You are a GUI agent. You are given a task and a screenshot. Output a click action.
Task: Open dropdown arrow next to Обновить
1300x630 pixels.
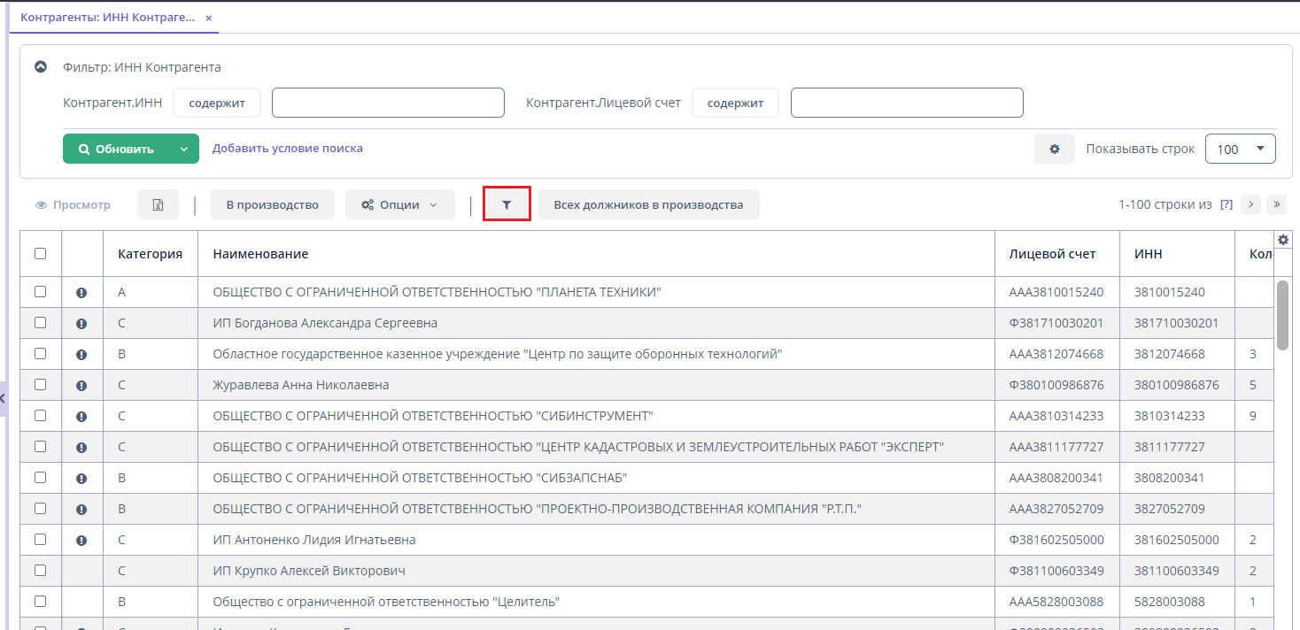click(184, 149)
